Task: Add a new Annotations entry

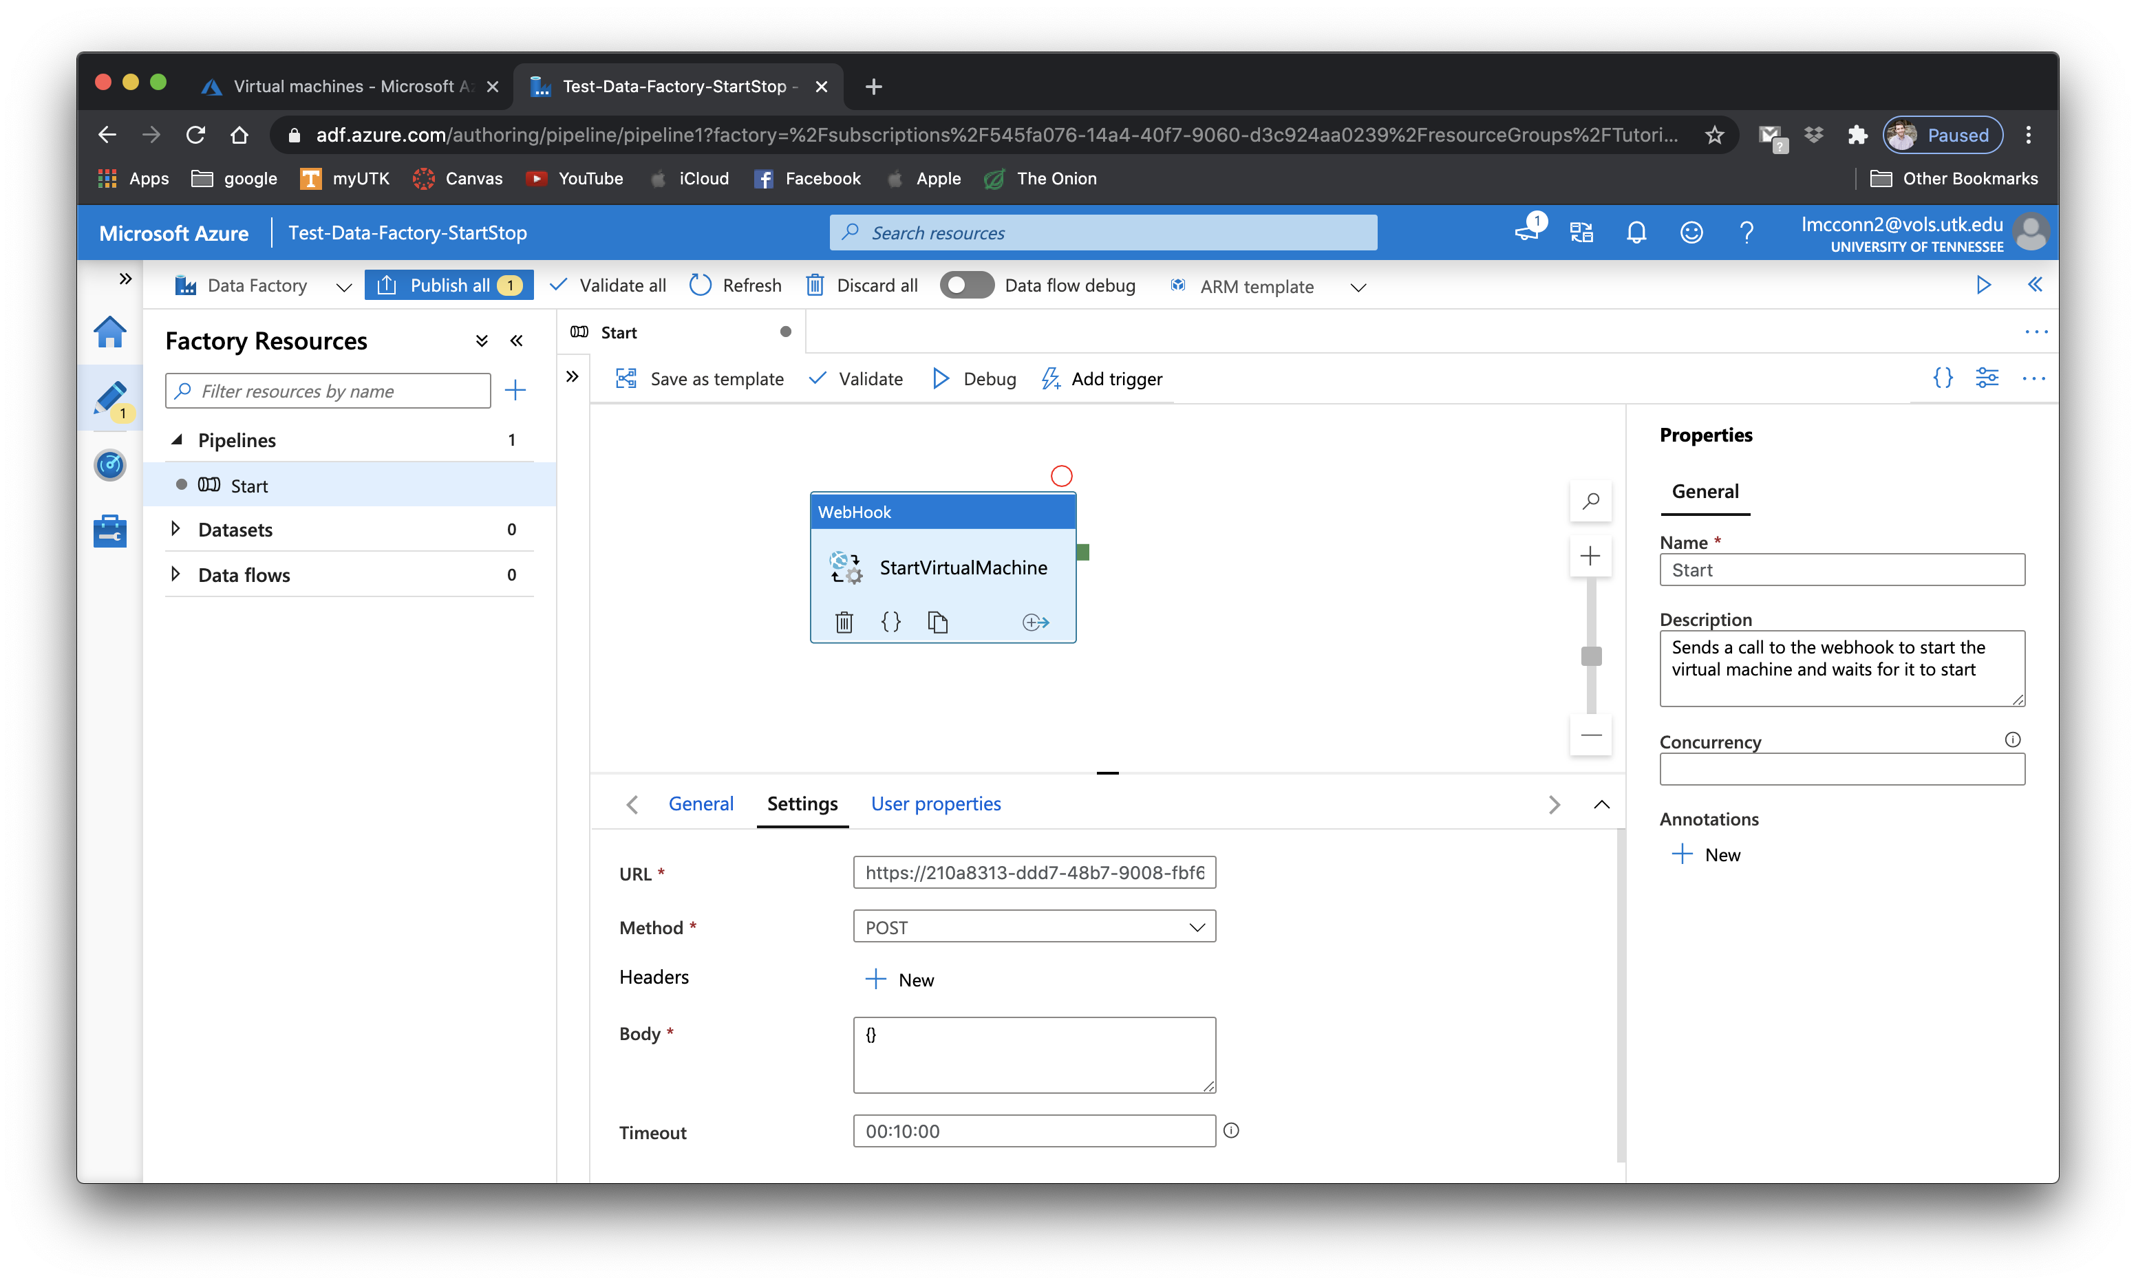Action: tap(1705, 854)
